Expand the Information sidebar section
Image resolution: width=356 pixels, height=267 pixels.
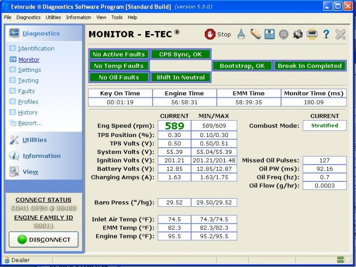[41, 156]
